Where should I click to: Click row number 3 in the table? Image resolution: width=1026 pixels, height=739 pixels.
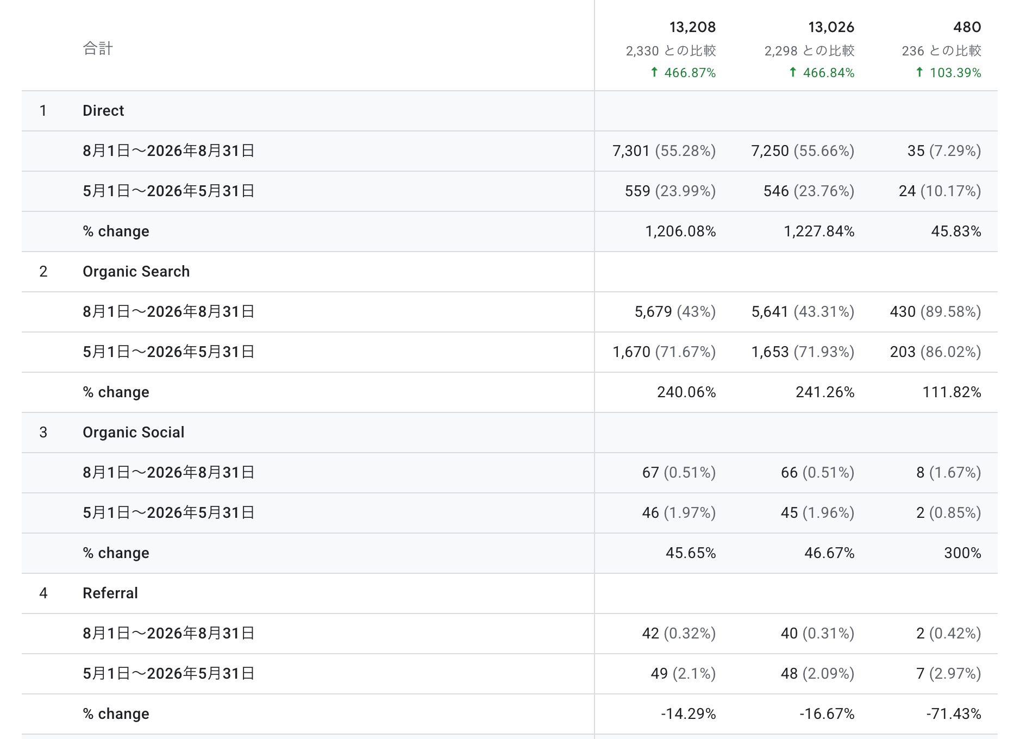[x=43, y=433]
